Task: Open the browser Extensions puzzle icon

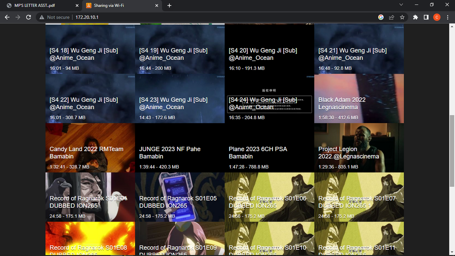Action: (x=415, y=17)
